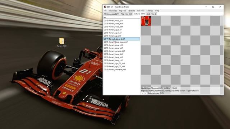Viewport: 230px width, 129px height.
Task: Click the EEA app icon in title bar
Action: coord(105,7)
